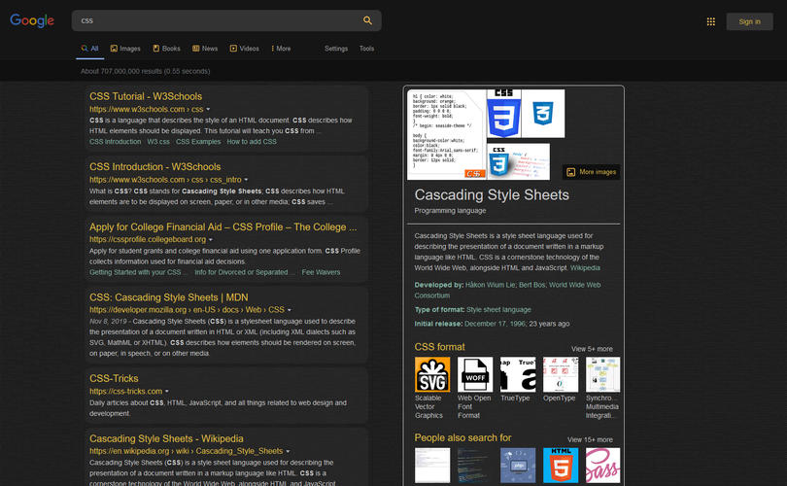Open CSS Tutorial - W3Schools result
The width and height of the screenshot is (787, 486).
click(x=146, y=96)
